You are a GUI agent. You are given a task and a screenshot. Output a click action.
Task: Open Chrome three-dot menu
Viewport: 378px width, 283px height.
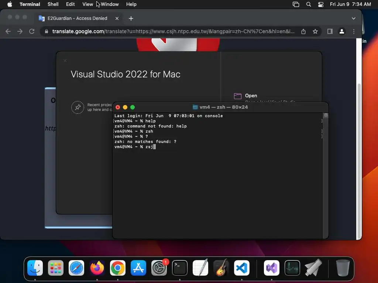tap(354, 31)
